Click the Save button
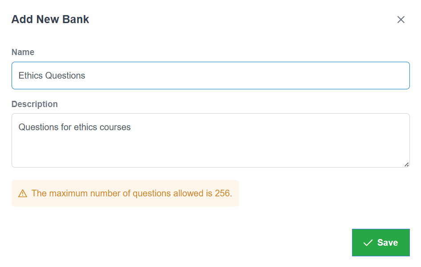421x267 pixels. 381,243
